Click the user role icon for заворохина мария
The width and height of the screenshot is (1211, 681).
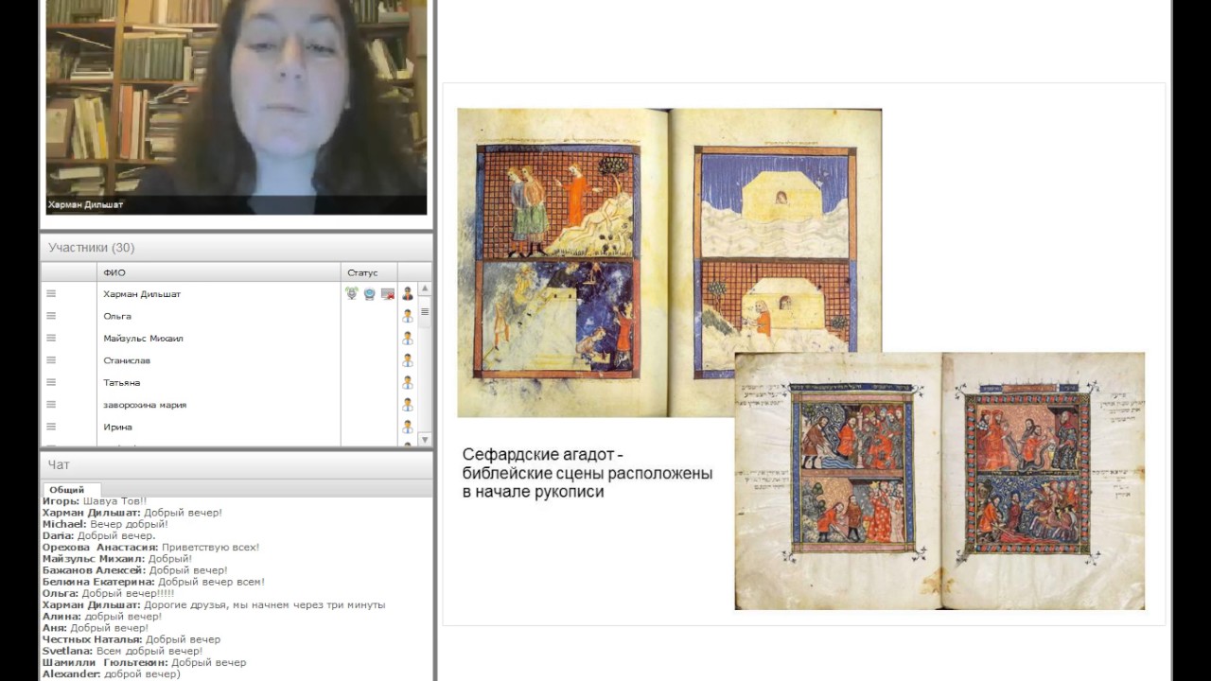tap(408, 405)
